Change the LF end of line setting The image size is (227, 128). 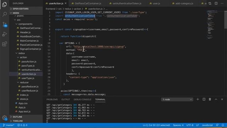coord(198,125)
